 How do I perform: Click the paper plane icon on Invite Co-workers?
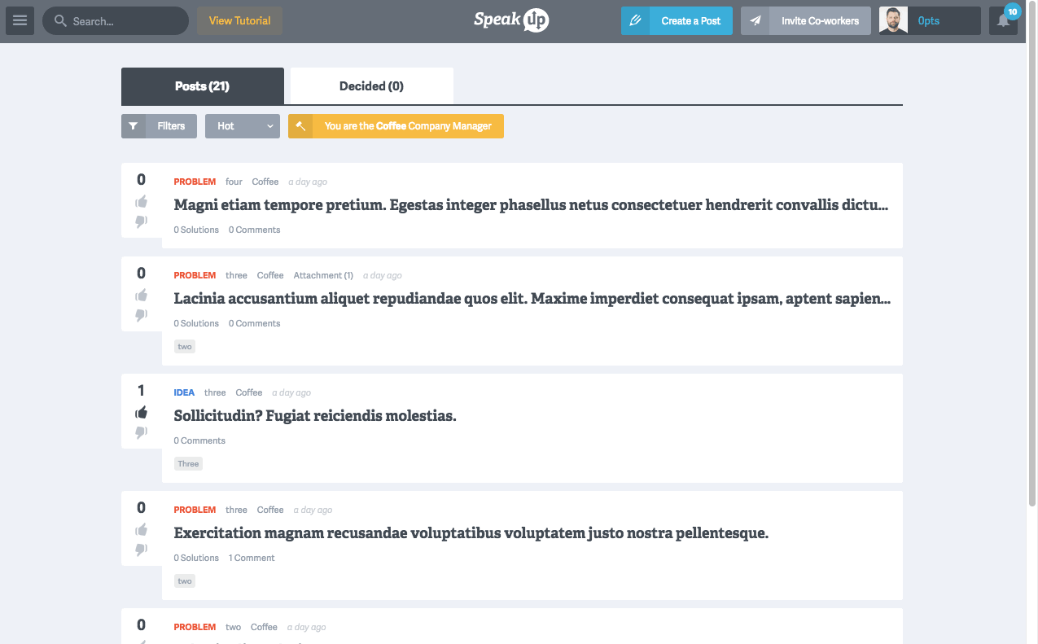754,20
